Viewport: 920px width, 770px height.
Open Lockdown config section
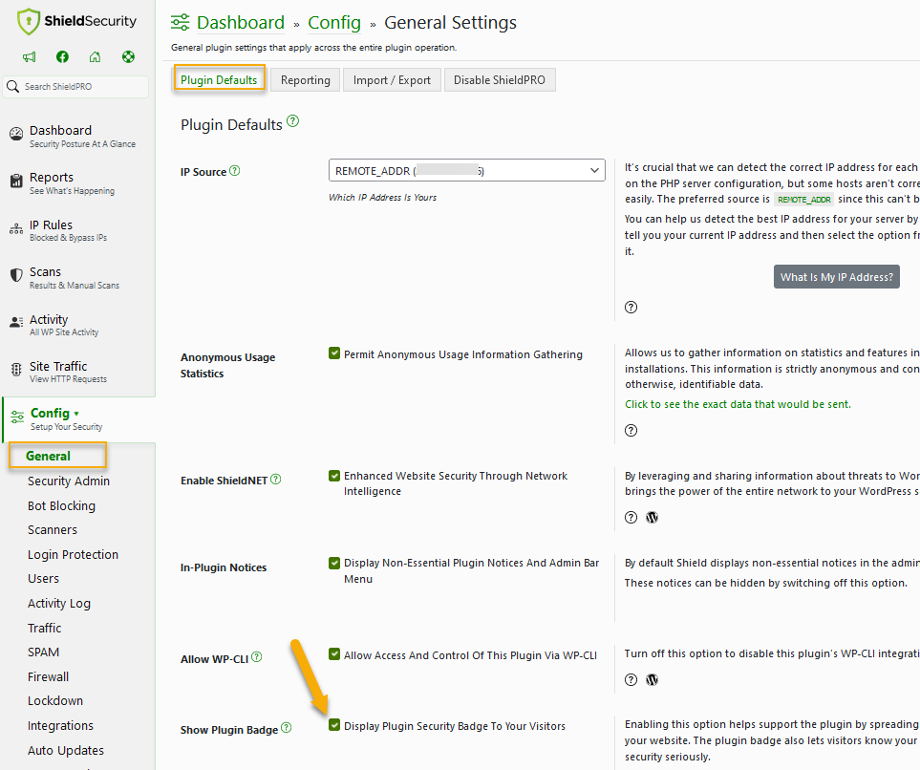[55, 701]
